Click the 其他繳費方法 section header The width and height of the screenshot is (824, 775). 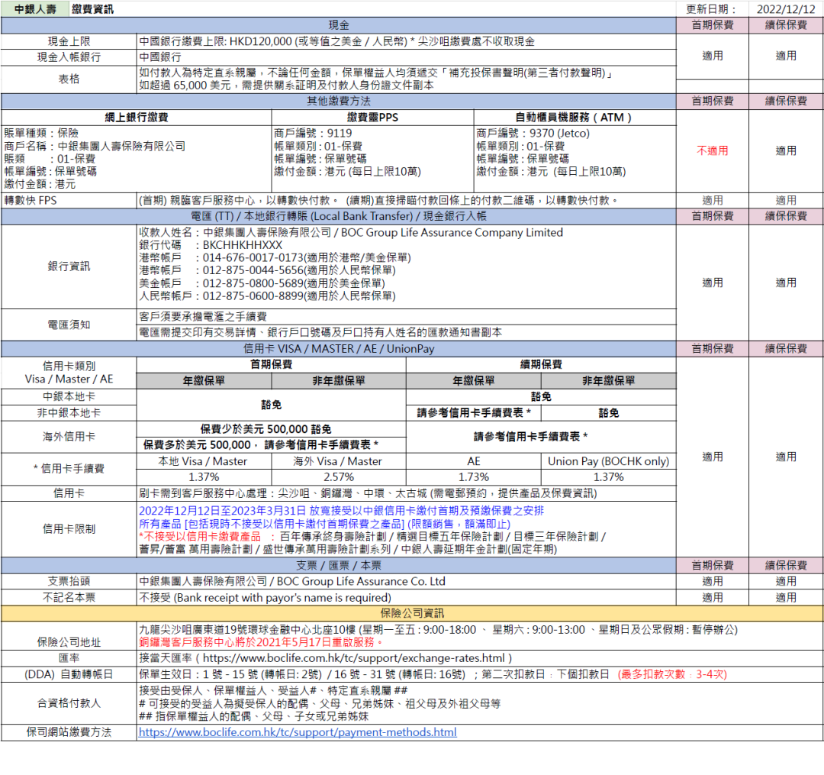click(339, 101)
